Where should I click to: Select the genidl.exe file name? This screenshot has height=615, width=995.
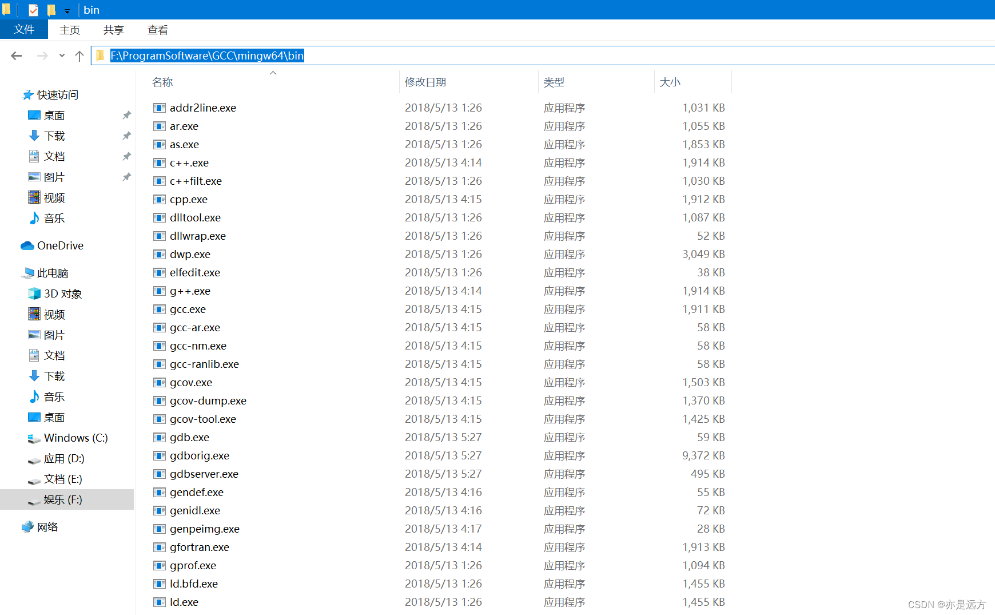pyautogui.click(x=195, y=510)
